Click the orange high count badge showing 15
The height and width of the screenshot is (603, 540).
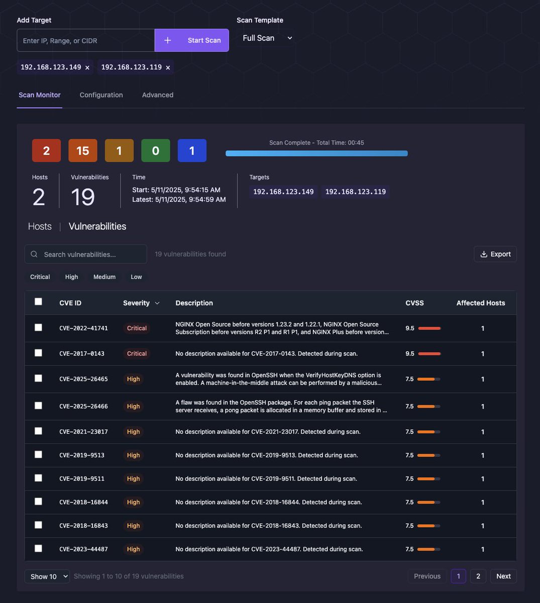[83, 151]
